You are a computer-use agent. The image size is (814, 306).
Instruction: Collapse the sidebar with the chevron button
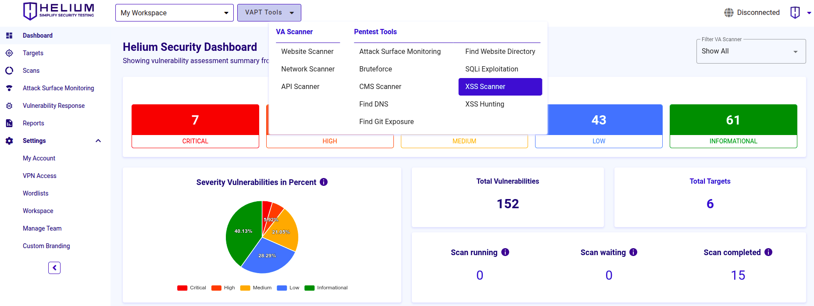54,268
